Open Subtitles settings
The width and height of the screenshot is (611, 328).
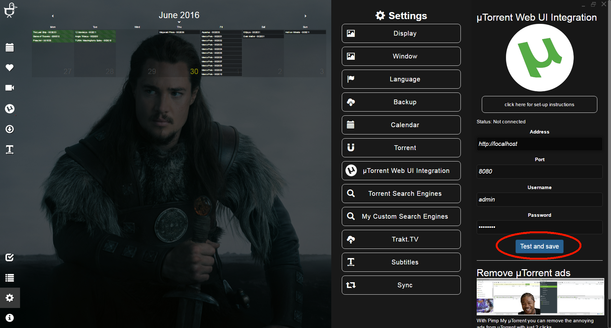pyautogui.click(x=401, y=262)
